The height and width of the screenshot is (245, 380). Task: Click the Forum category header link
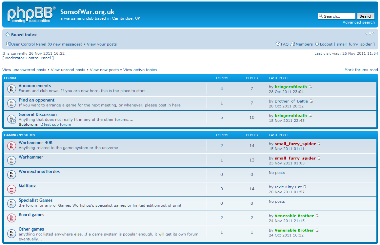[10, 78]
